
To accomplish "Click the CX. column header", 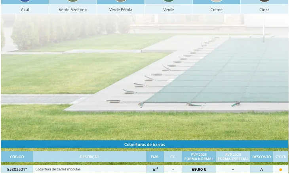I will 173,157.
